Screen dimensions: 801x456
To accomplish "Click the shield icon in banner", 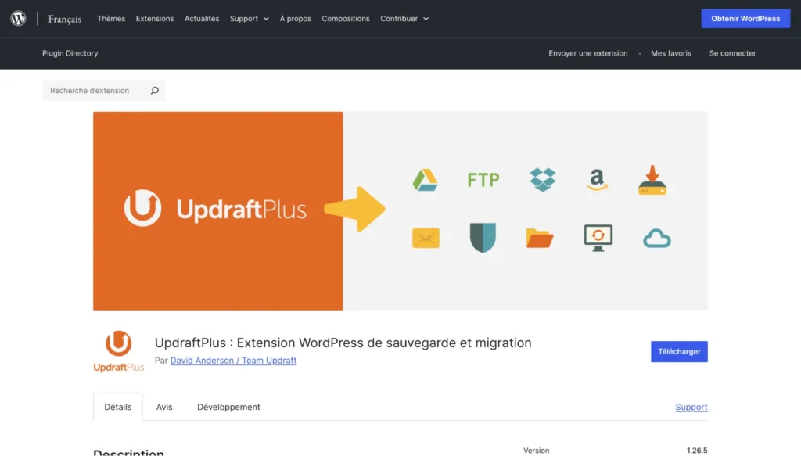I will point(483,238).
